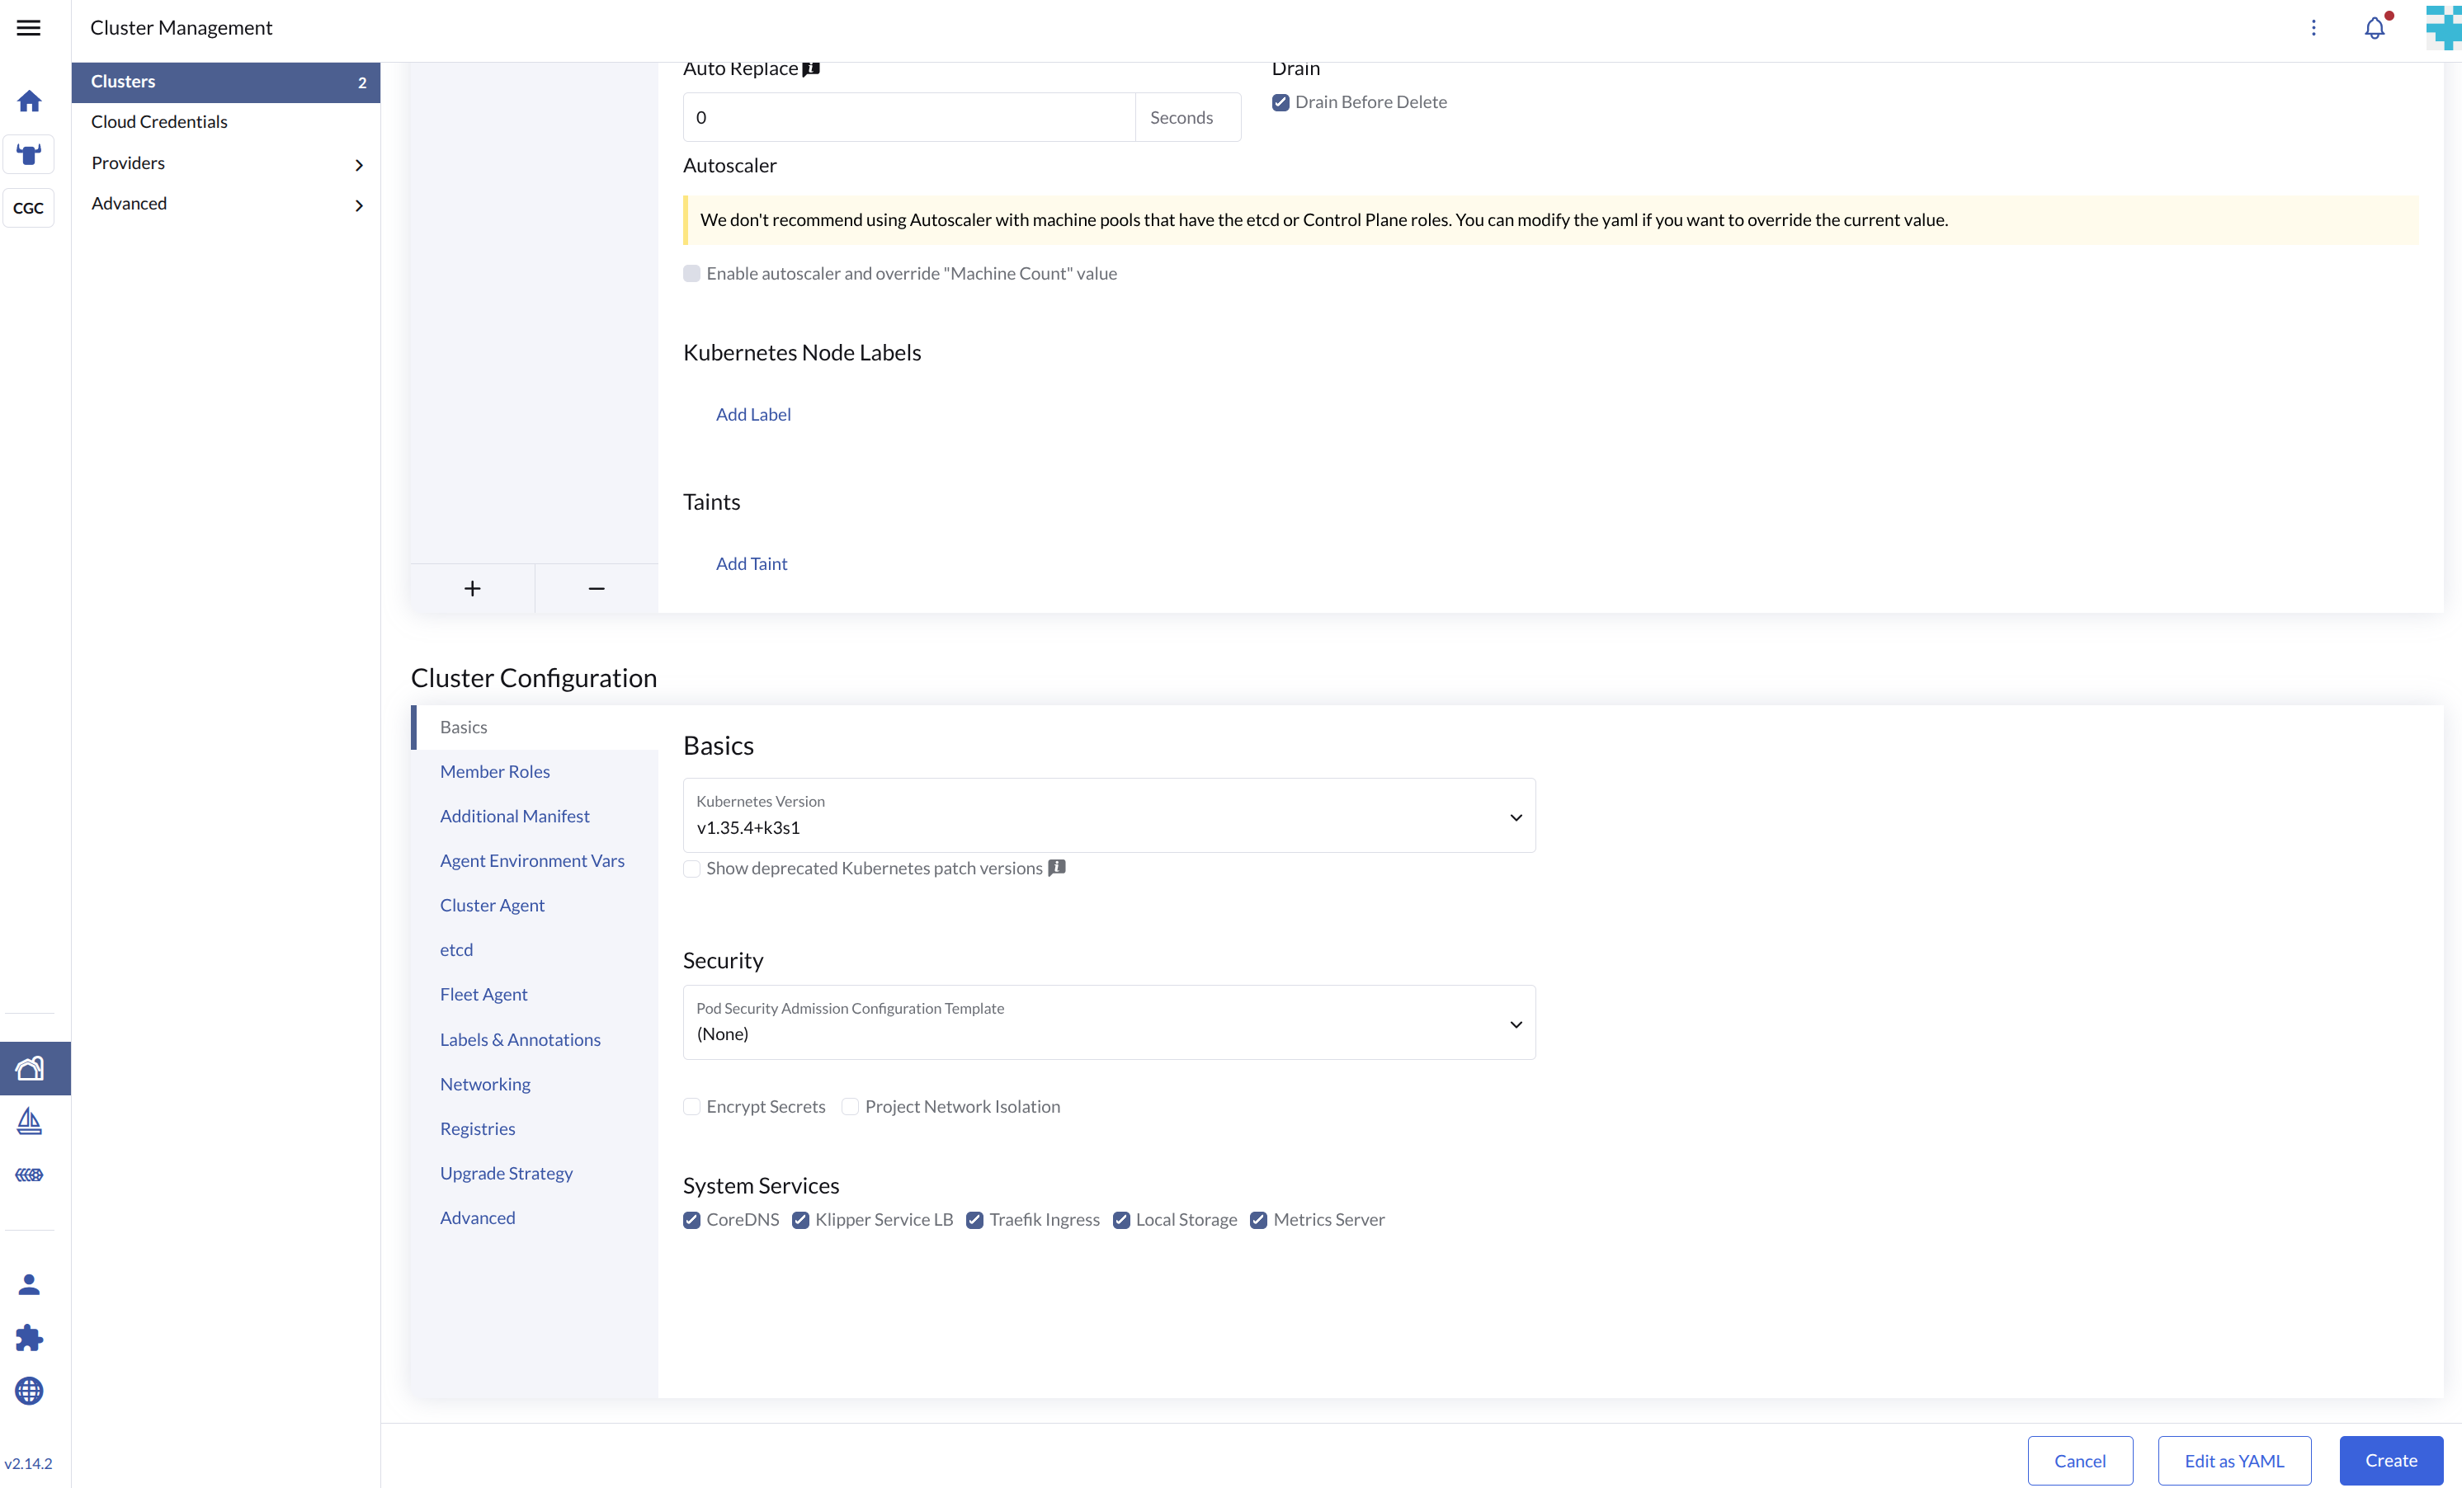The width and height of the screenshot is (2462, 1488).
Task: Open Upgrade Strategy tab
Action: point(507,1174)
